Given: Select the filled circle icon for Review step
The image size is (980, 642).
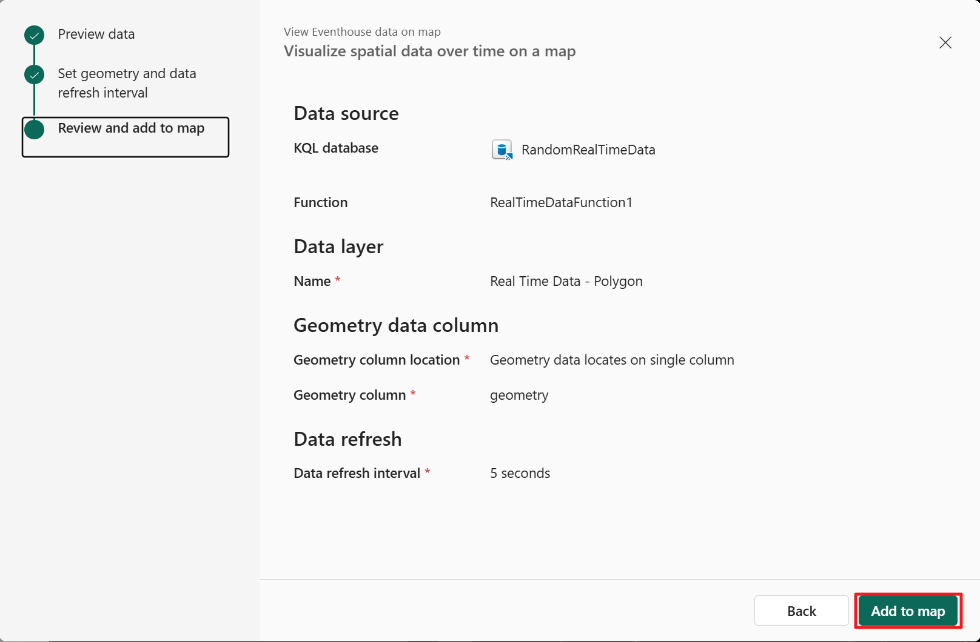Looking at the screenshot, I should pos(34,129).
